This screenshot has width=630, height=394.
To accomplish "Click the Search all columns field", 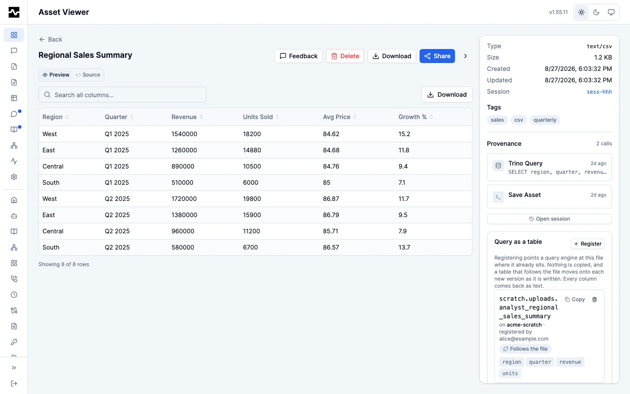I will (122, 95).
